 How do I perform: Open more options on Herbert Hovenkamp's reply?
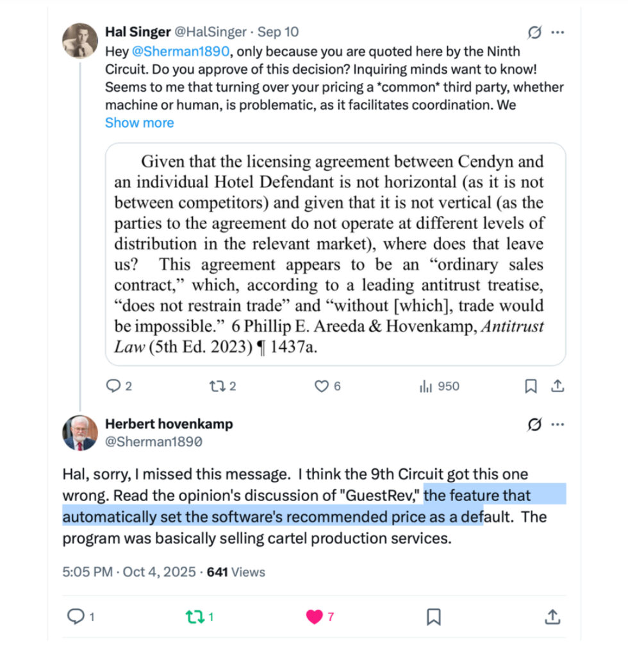tap(558, 425)
